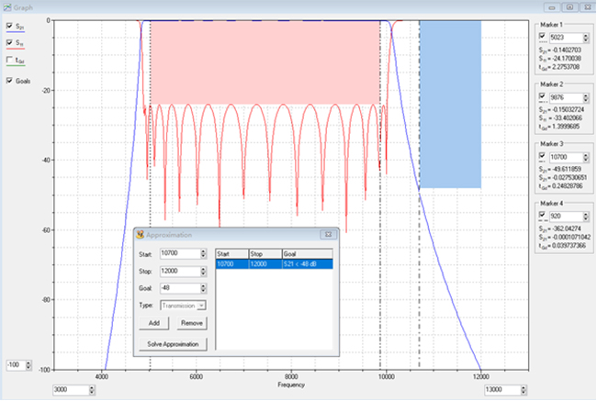597x401 pixels.
Task: Toggle the S11 trace checkbox
Action: click(x=9, y=43)
